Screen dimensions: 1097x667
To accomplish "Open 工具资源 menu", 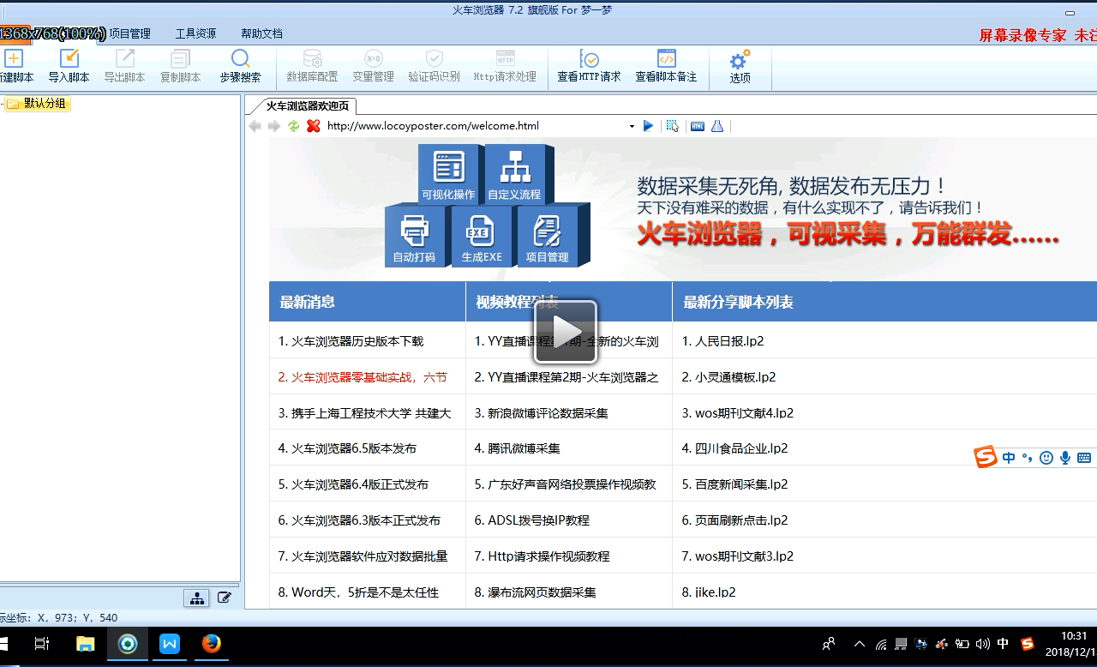I will (195, 33).
